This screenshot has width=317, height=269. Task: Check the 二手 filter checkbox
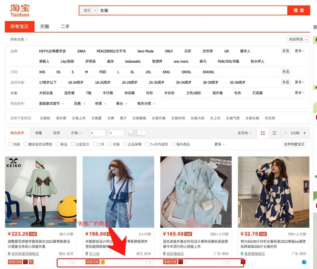[95, 144]
